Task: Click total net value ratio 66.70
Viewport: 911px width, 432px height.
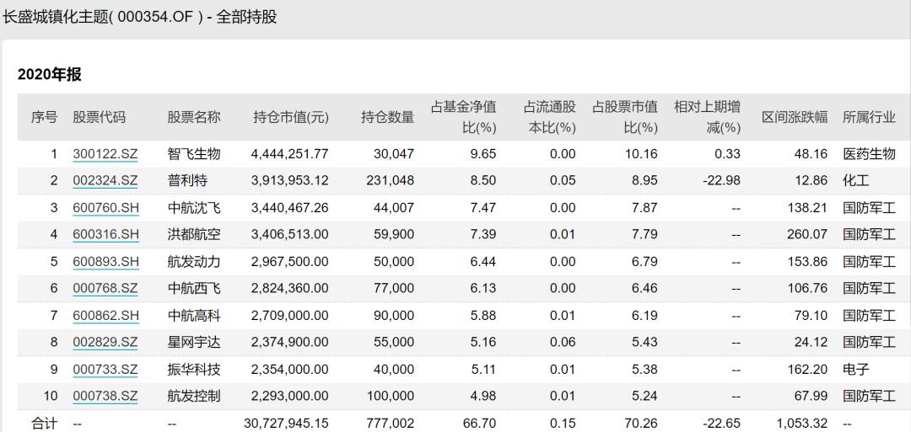Action: click(x=481, y=424)
